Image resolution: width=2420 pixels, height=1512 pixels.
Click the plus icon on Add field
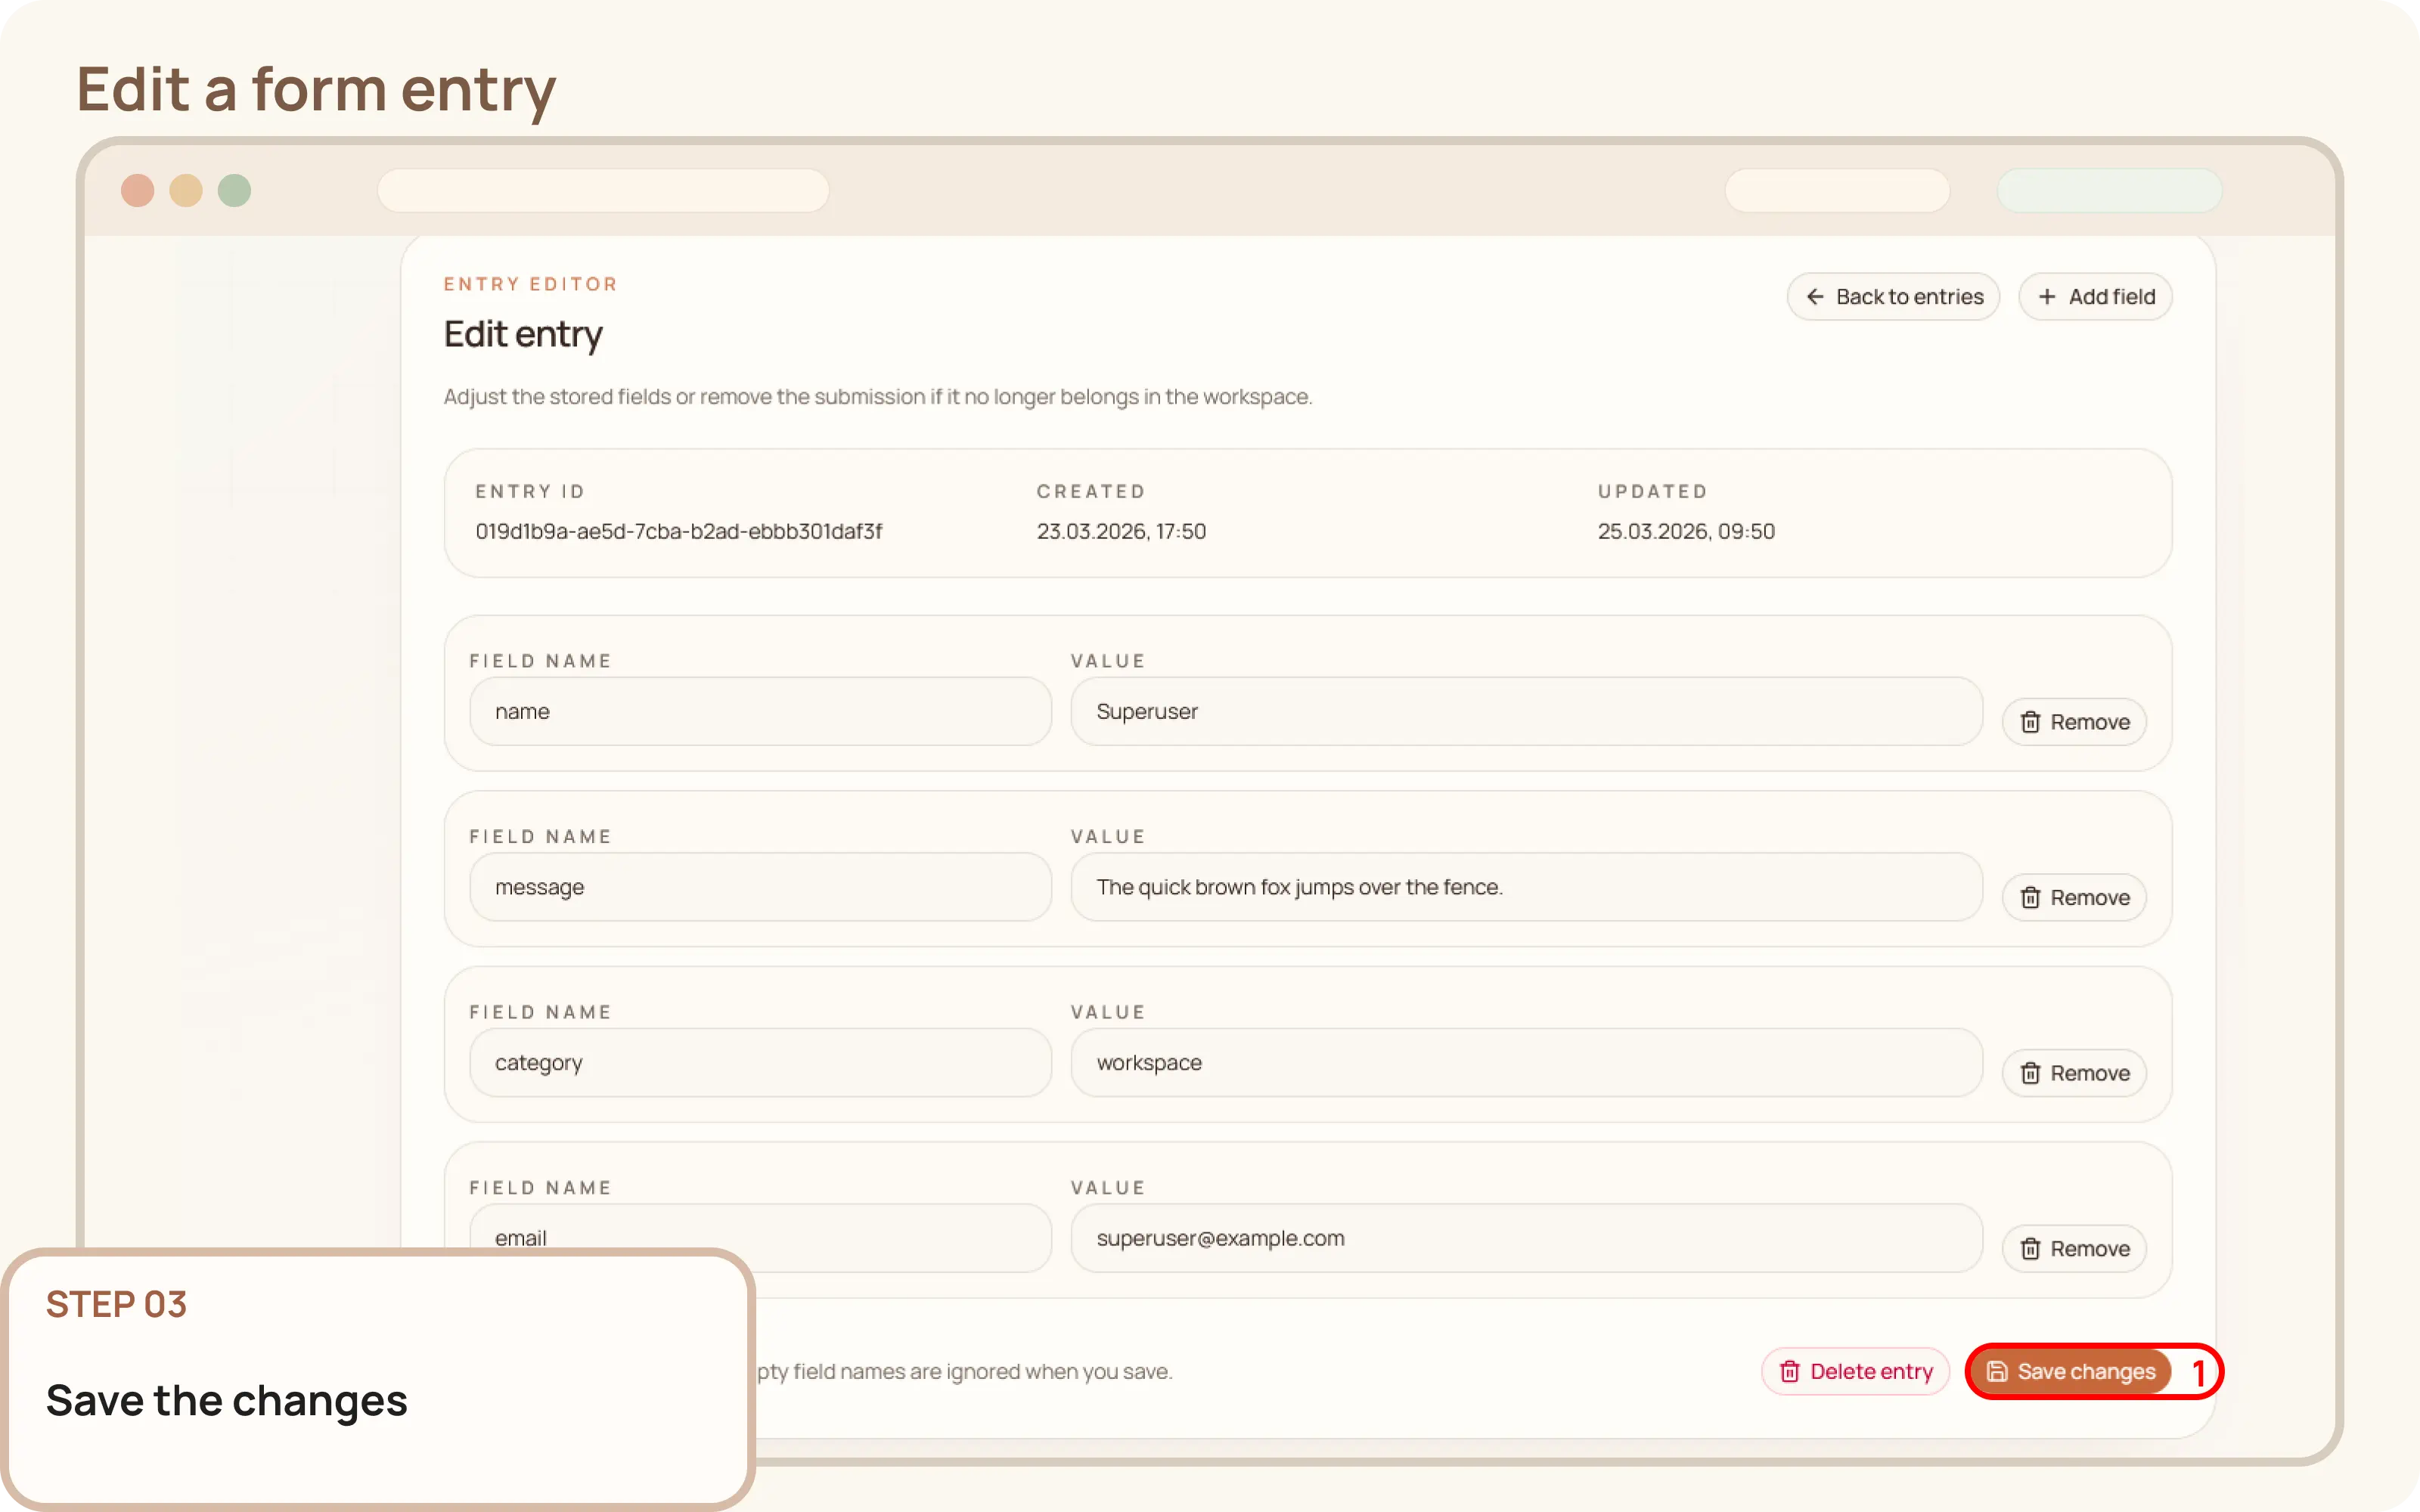2048,296
